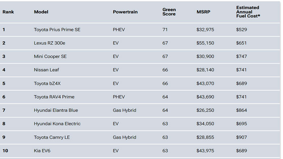Click the $32,975 MSRP value
The height and width of the screenshot is (159, 283).
click(205, 30)
